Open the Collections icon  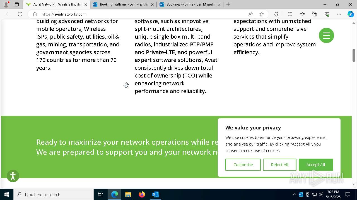(315, 14)
